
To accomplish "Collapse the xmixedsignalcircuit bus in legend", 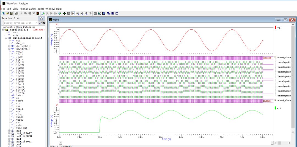I will [x=276, y=58].
